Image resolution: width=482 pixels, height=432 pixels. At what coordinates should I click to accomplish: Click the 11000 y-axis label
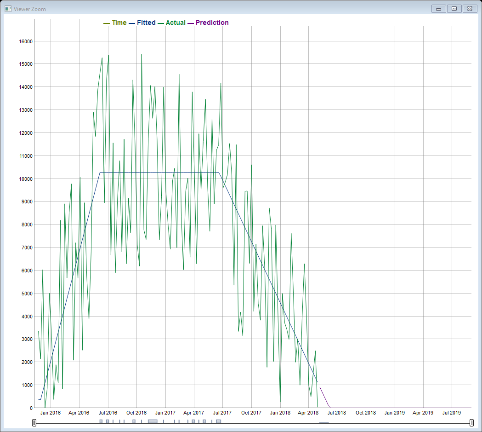click(x=26, y=156)
